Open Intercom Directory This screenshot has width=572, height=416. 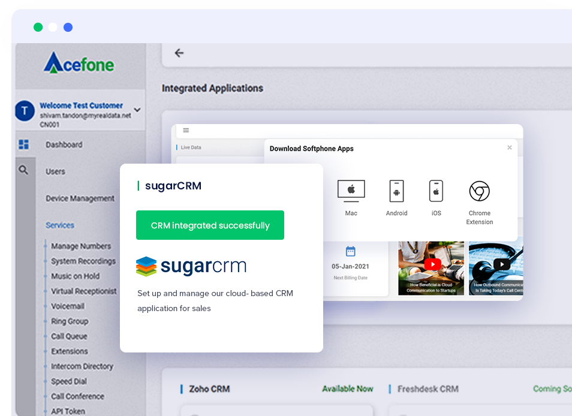coord(82,366)
